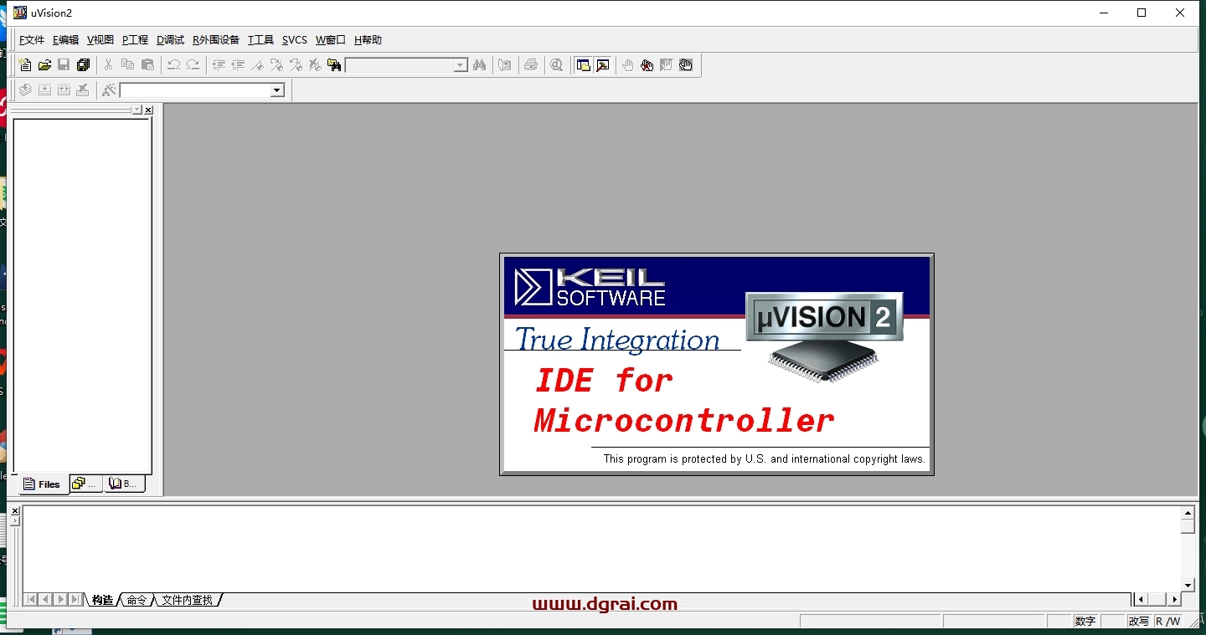Close the project workspace pane

pyautogui.click(x=148, y=110)
